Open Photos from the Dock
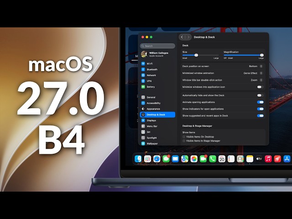This screenshot has width=292, height=219. (x=194, y=159)
